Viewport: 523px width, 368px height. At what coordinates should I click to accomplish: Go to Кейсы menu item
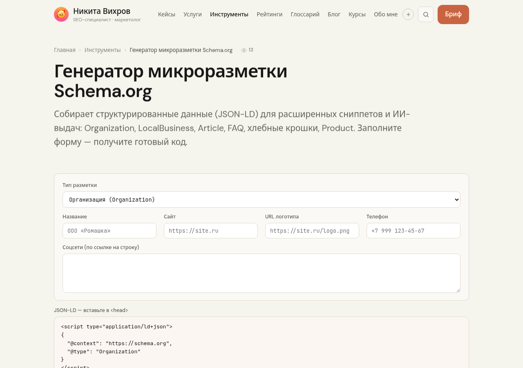click(167, 14)
